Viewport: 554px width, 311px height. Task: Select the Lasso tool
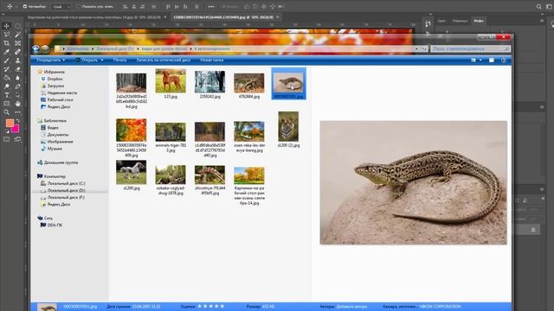click(6, 35)
